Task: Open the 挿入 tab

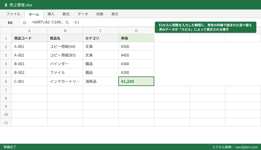Action: pos(51,14)
